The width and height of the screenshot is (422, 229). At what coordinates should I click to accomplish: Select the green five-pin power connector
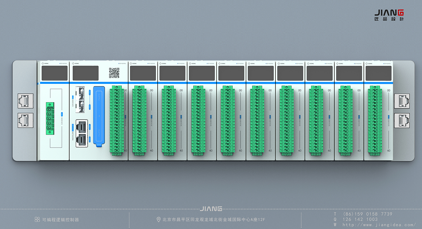click(50, 118)
